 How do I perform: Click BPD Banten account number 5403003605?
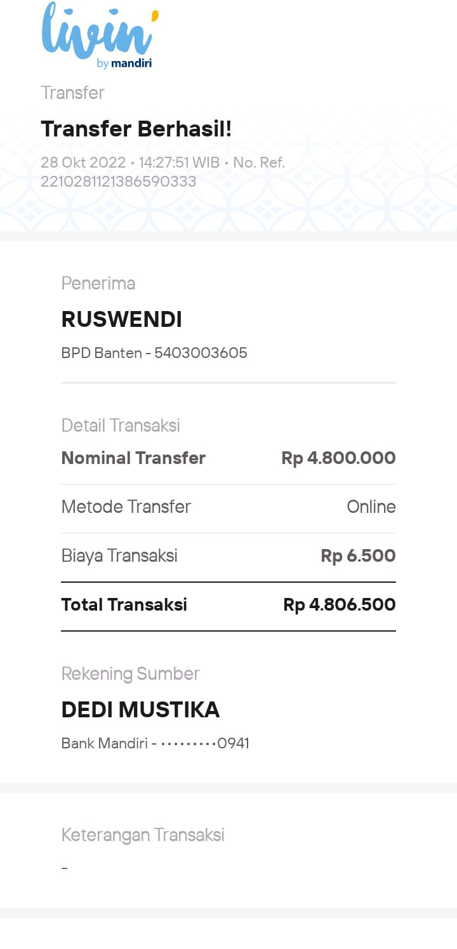coord(201,353)
